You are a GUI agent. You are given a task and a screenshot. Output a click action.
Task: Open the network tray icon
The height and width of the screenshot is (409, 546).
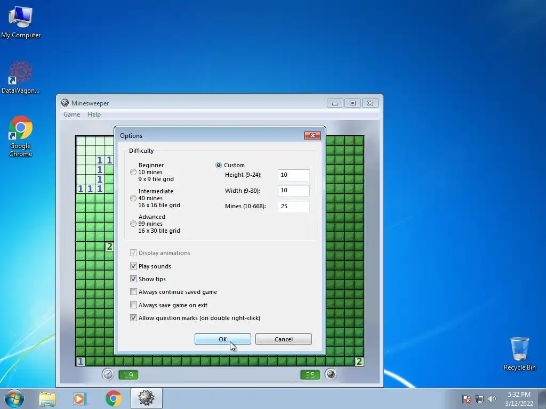pyautogui.click(x=479, y=398)
